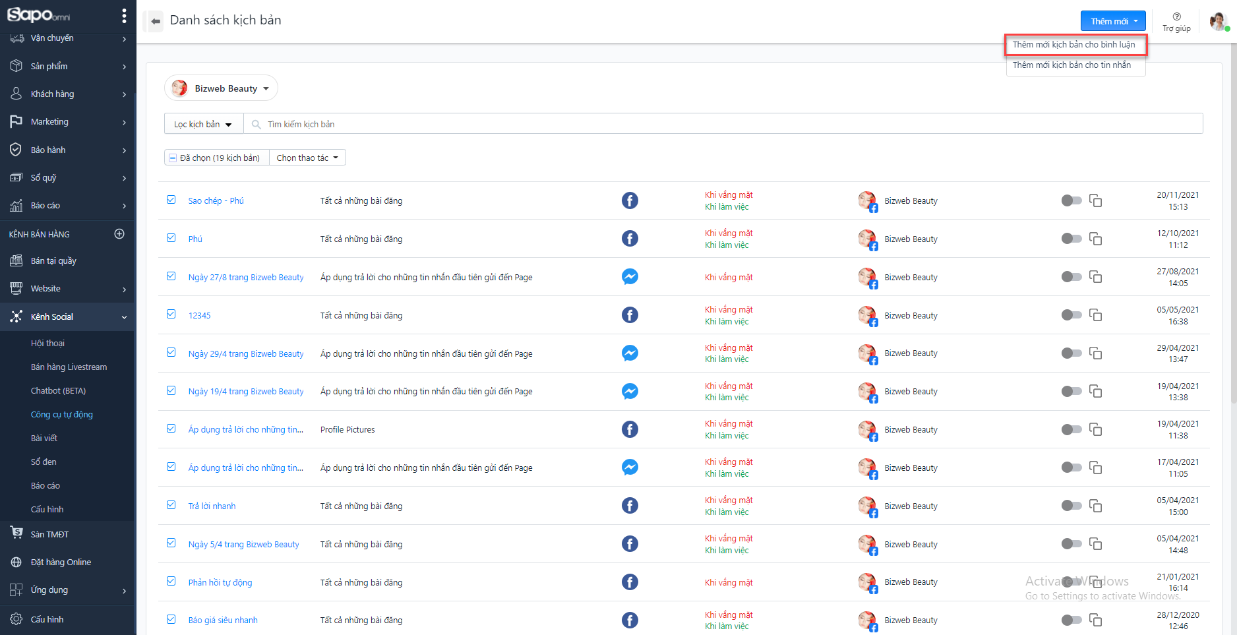Open the three-dot menu beside Sapo logo

click(x=124, y=16)
